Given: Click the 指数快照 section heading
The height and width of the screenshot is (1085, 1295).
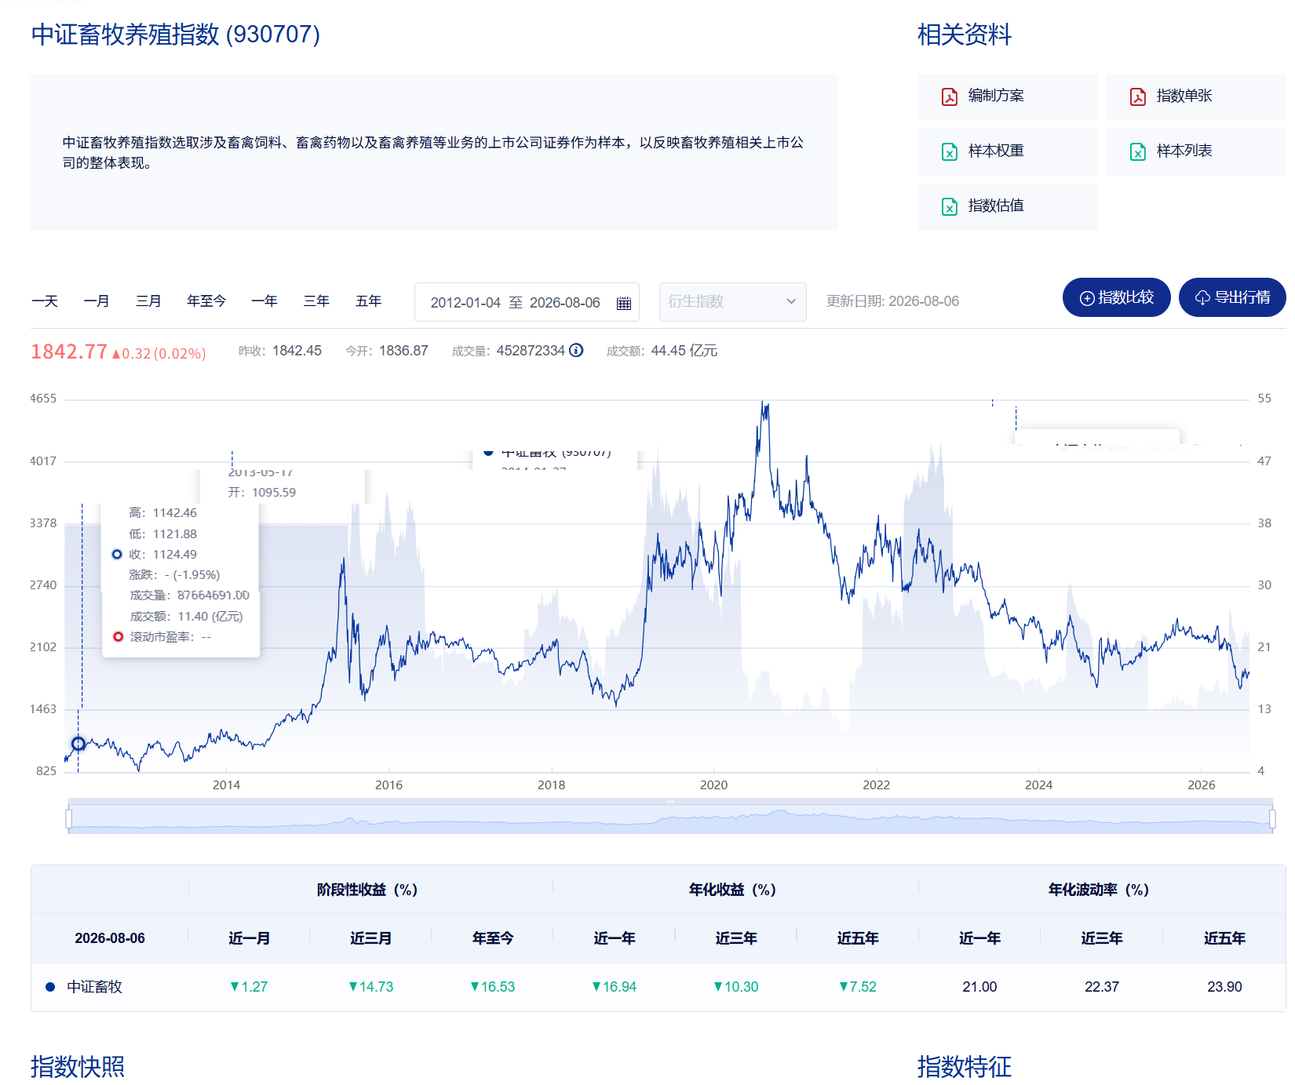Looking at the screenshot, I should tap(78, 1067).
